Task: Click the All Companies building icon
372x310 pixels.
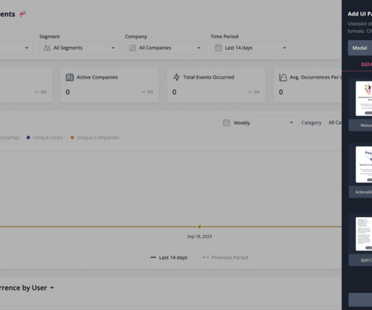Action: [133, 48]
